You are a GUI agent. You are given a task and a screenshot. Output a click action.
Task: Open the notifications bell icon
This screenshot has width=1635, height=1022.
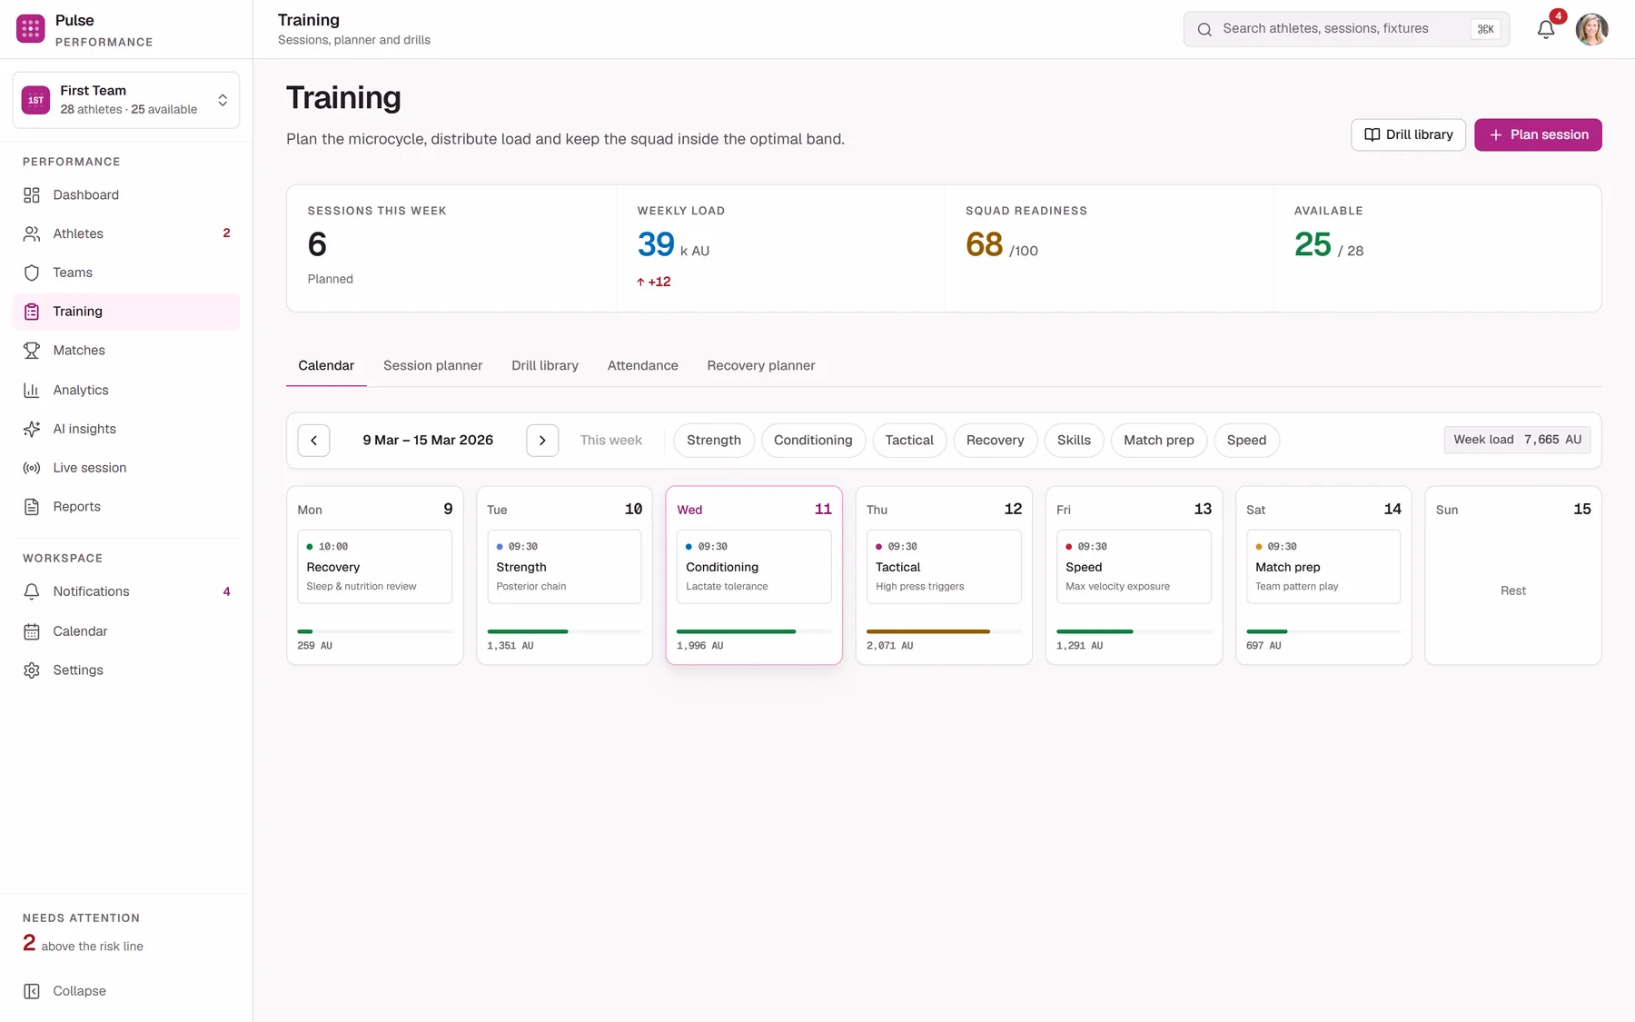coord(1546,29)
